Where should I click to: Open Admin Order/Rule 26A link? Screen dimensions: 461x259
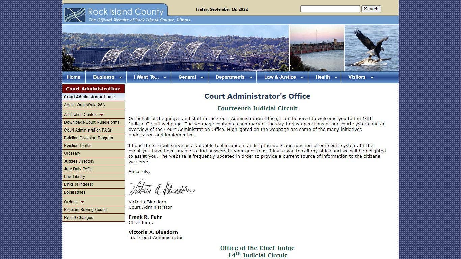(x=93, y=105)
